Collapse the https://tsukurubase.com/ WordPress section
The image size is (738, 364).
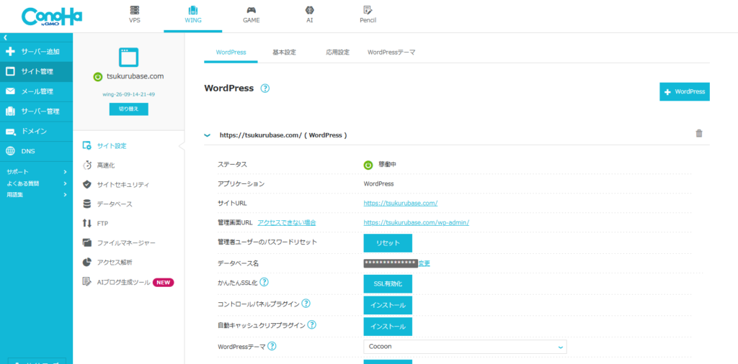[x=207, y=135]
